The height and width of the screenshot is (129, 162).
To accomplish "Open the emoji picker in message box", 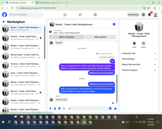I will pos(110,108).
